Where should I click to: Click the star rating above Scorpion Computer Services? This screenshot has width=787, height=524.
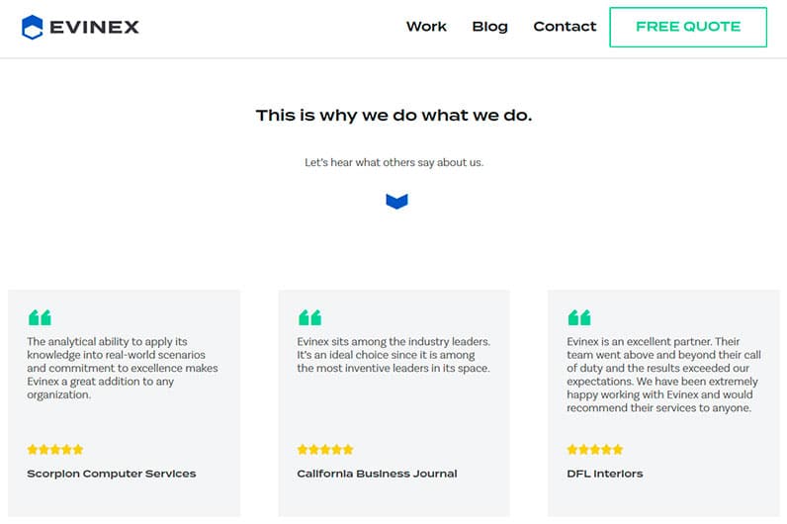tap(55, 449)
